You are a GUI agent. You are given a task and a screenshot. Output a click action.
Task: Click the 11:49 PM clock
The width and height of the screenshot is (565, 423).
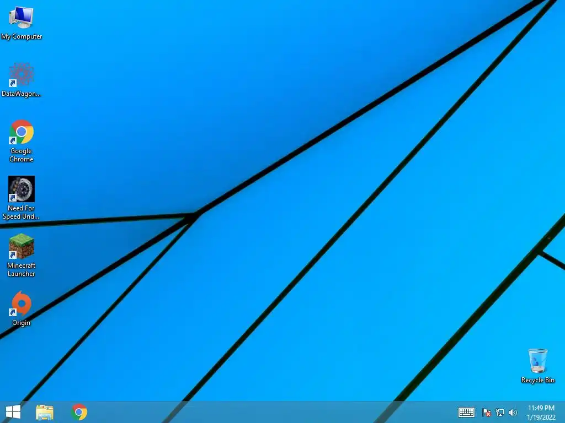(541, 408)
